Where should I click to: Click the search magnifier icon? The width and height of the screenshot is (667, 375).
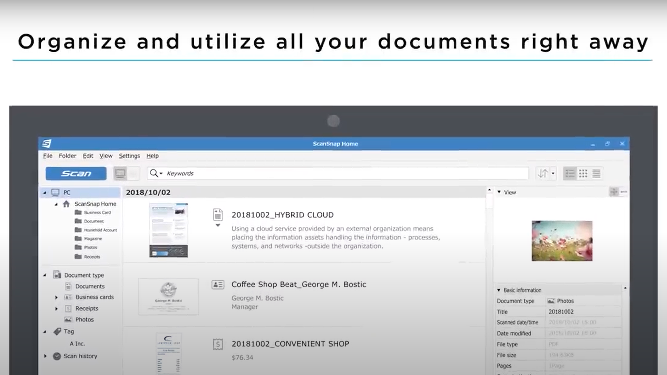coord(154,173)
